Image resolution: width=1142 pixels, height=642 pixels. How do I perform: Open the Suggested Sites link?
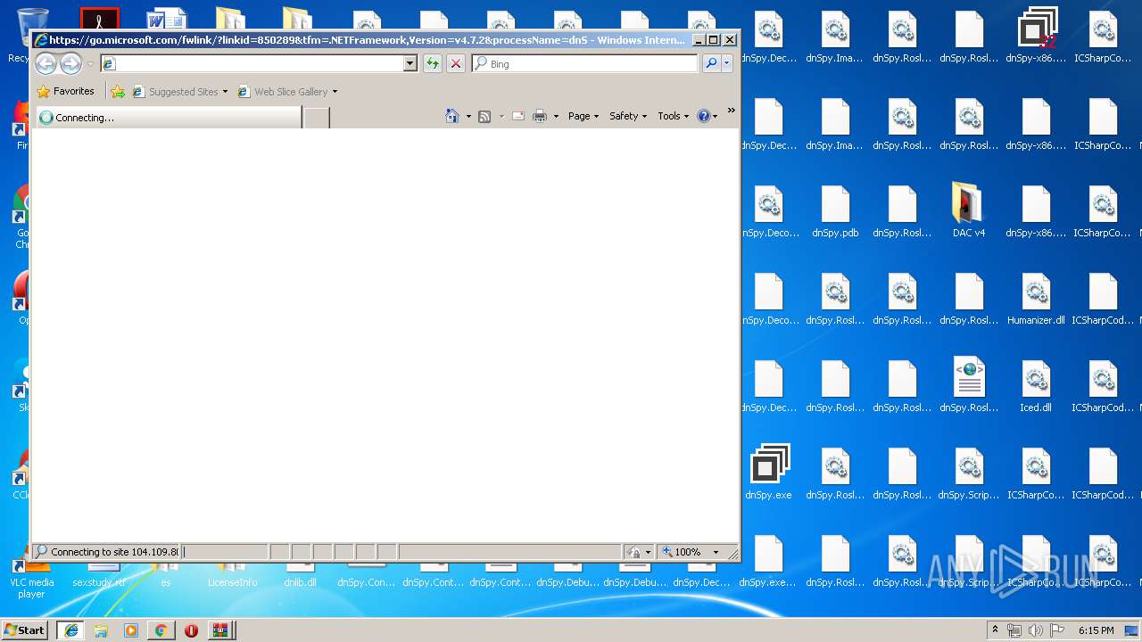[179, 91]
